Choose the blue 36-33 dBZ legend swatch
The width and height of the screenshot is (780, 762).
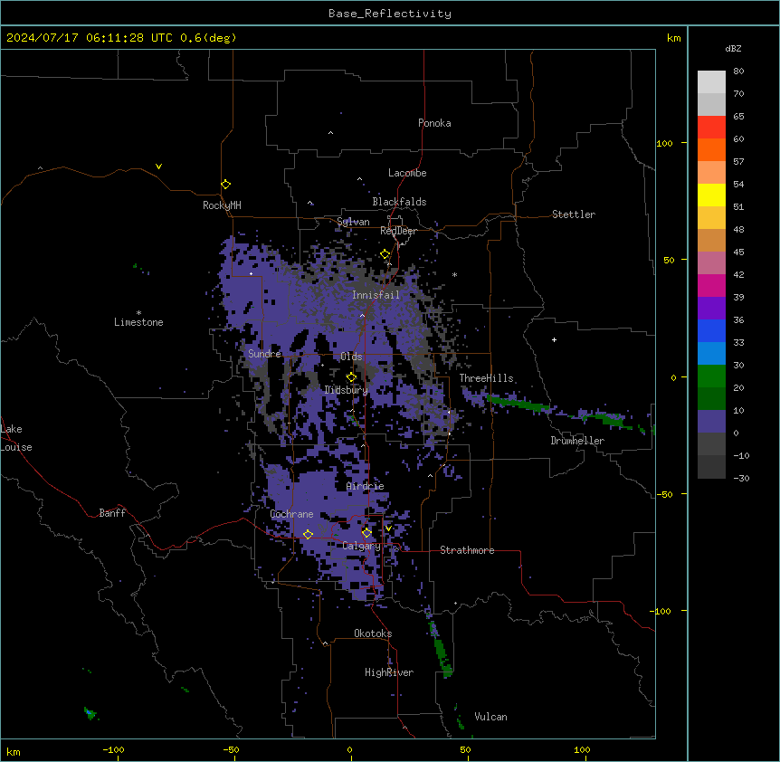point(711,330)
